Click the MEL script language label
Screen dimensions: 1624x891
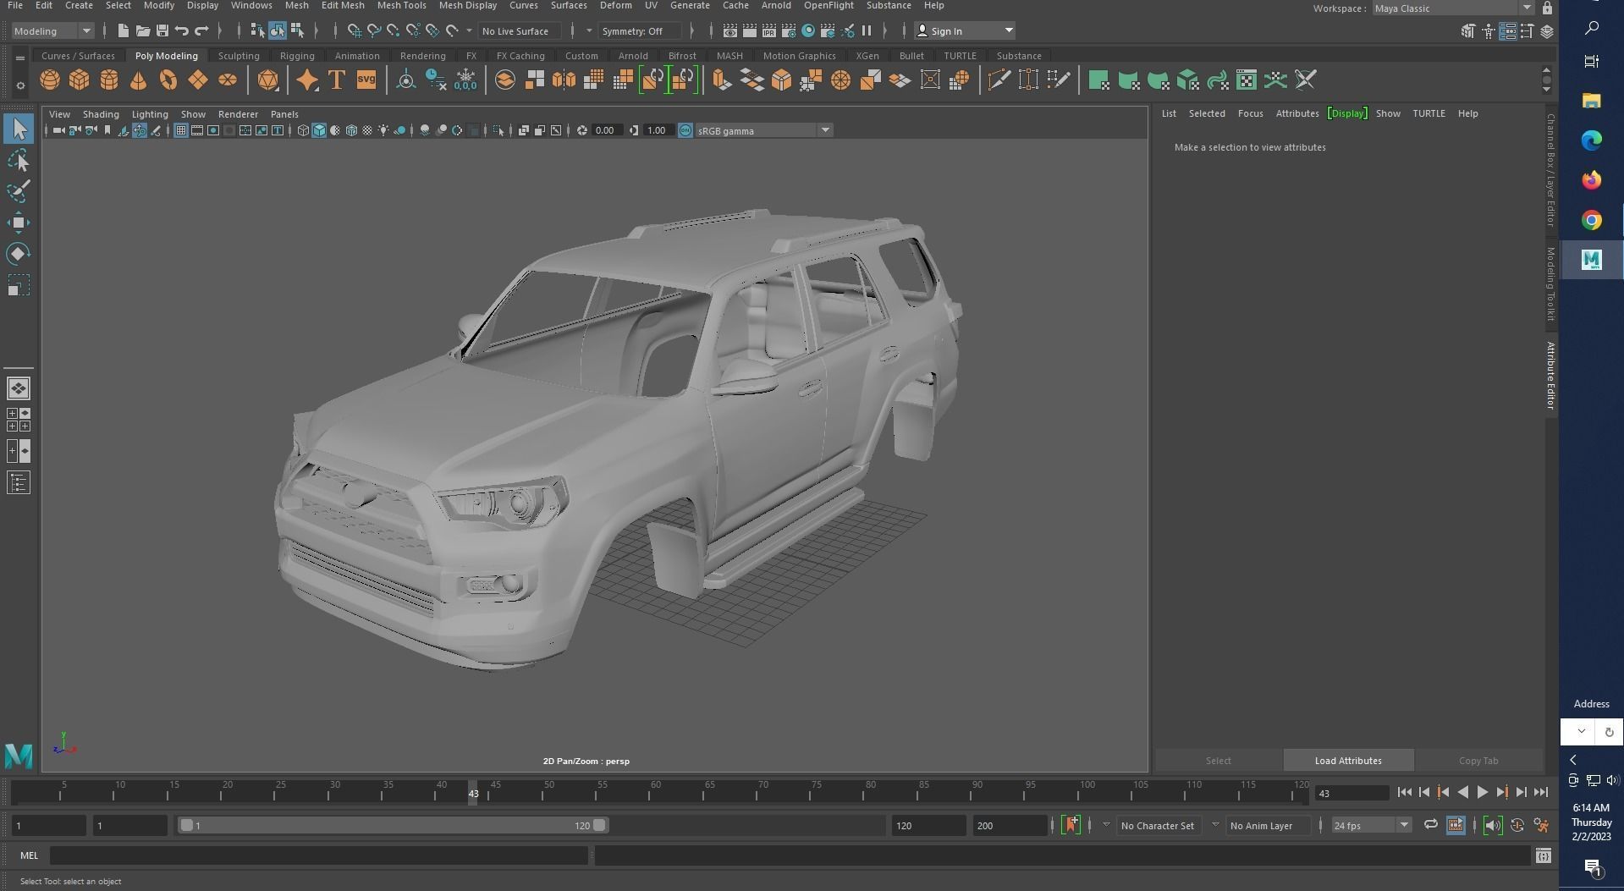point(29,855)
